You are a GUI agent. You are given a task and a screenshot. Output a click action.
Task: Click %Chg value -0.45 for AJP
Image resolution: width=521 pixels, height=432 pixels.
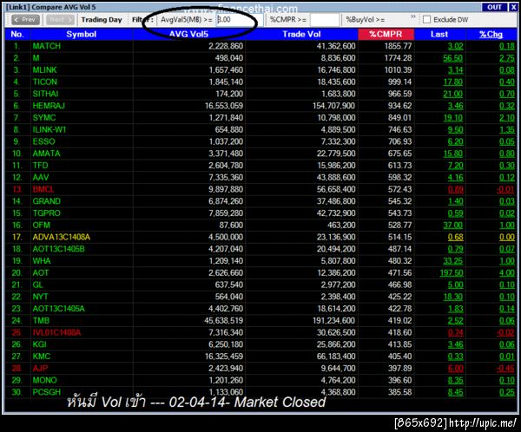[x=505, y=369]
